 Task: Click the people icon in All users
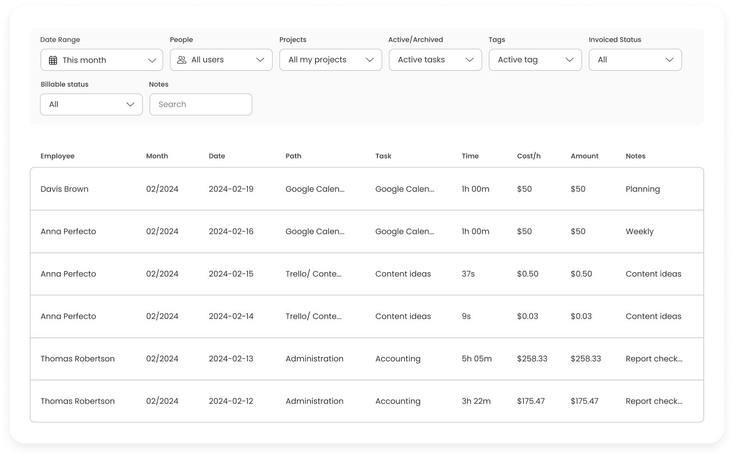pyautogui.click(x=182, y=60)
